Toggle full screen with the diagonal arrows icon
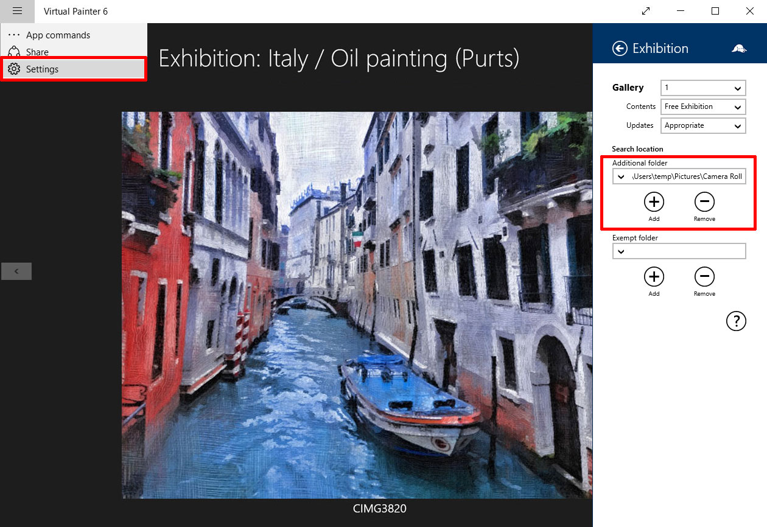Image resolution: width=767 pixels, height=527 pixels. (646, 11)
